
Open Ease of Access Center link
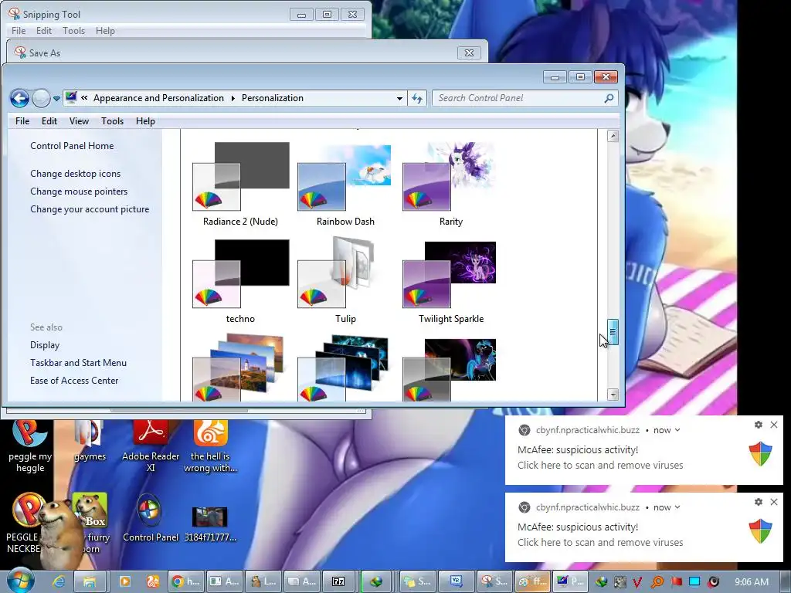[x=74, y=380]
